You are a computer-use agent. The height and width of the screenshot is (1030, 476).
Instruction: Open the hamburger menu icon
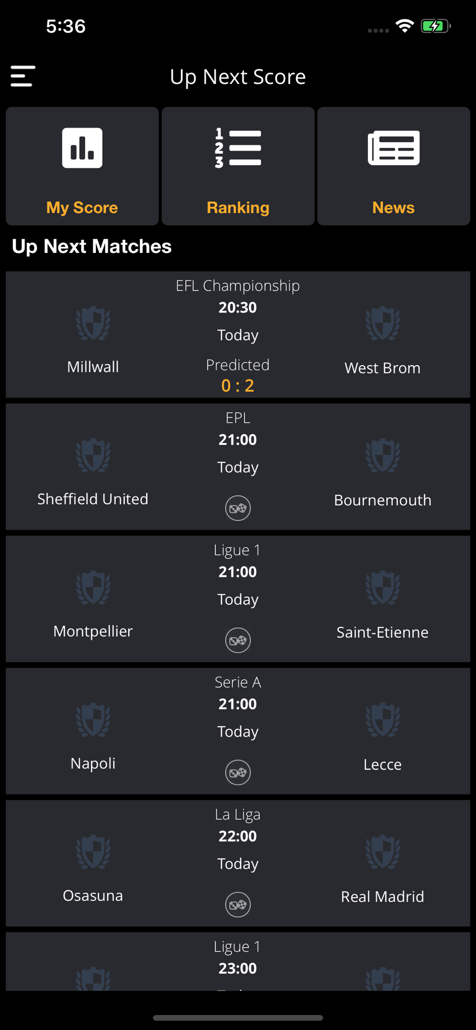(23, 76)
